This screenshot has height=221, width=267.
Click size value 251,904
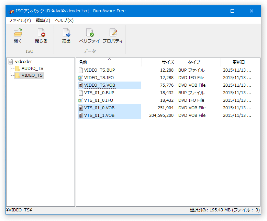coord(166,108)
